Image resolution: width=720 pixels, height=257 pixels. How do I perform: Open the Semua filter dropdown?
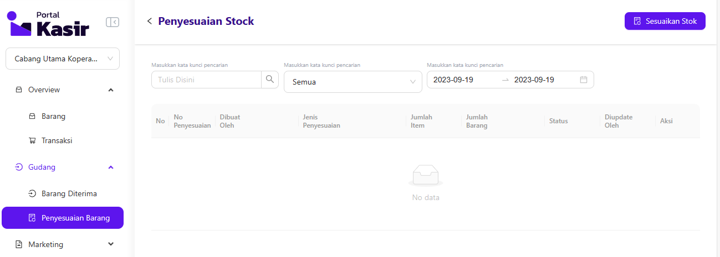point(353,82)
